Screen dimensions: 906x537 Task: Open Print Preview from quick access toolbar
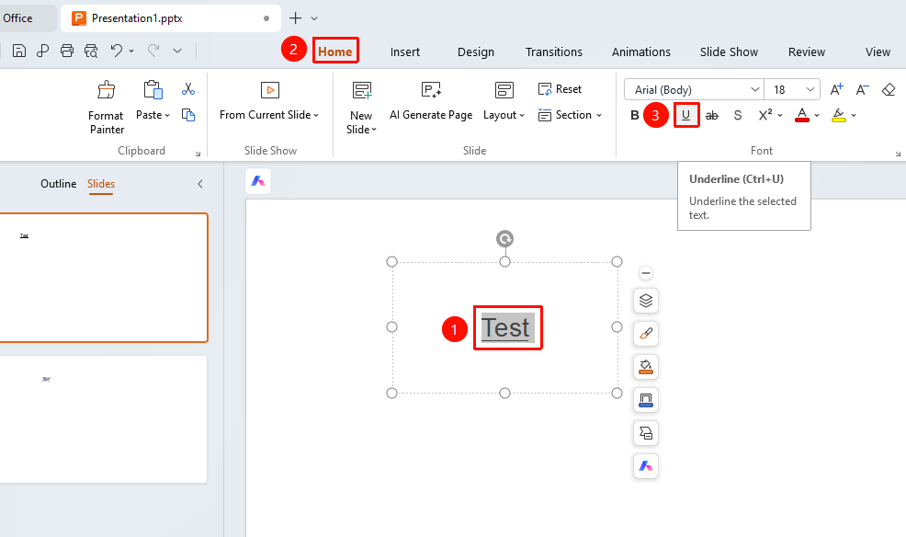click(x=91, y=51)
